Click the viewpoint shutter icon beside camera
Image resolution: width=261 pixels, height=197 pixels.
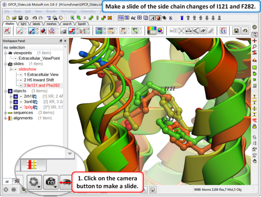pyautogui.click(x=33, y=181)
